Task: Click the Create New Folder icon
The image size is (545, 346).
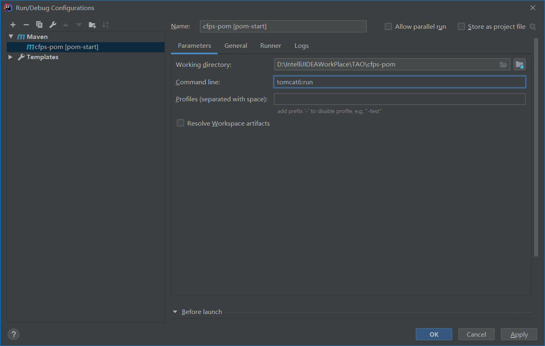Action: point(92,25)
